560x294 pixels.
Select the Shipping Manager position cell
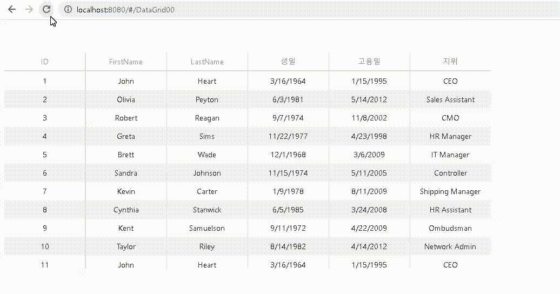pyautogui.click(x=450, y=191)
